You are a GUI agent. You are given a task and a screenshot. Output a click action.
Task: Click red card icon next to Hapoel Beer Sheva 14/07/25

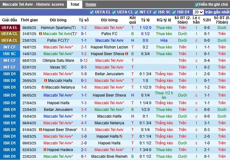coord(127,54)
